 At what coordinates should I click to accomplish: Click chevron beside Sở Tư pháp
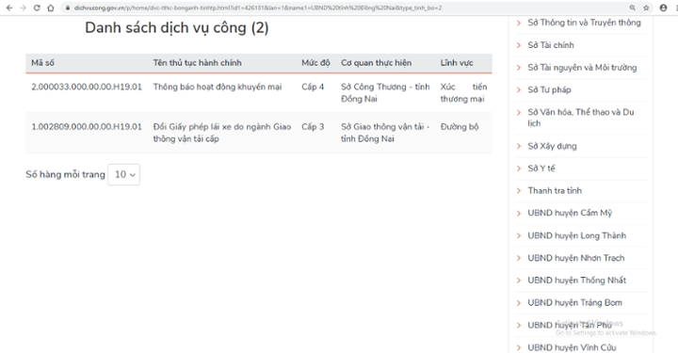(519, 89)
